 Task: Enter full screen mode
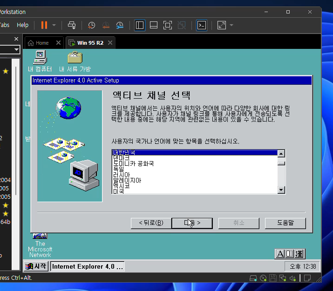coord(168,25)
